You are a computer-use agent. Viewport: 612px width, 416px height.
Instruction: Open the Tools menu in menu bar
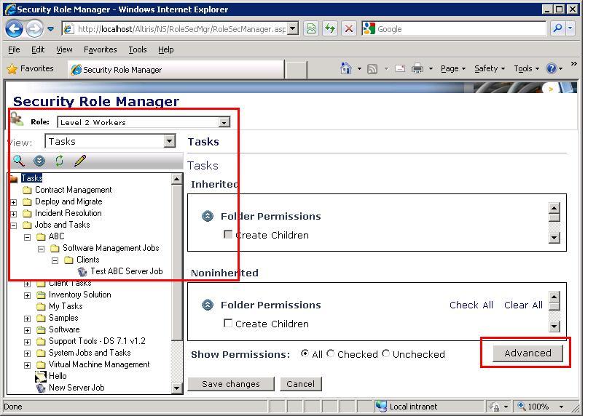coord(137,49)
